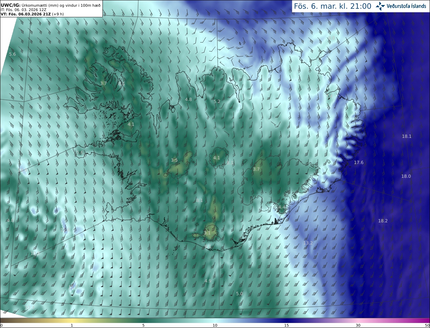Click the 50 tick label on colour scale

tap(427, 325)
